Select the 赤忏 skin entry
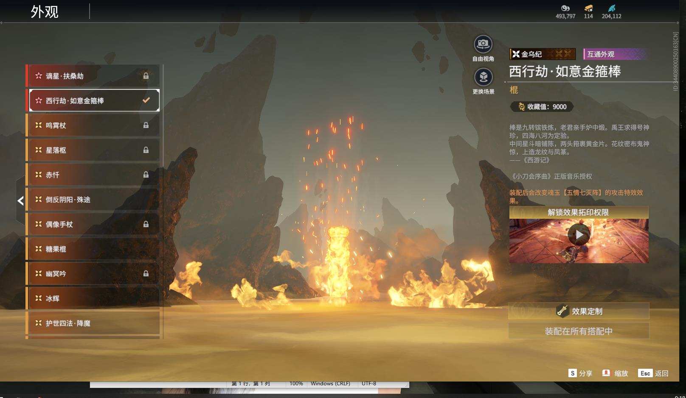Image resolution: width=686 pixels, height=398 pixels. [x=93, y=175]
